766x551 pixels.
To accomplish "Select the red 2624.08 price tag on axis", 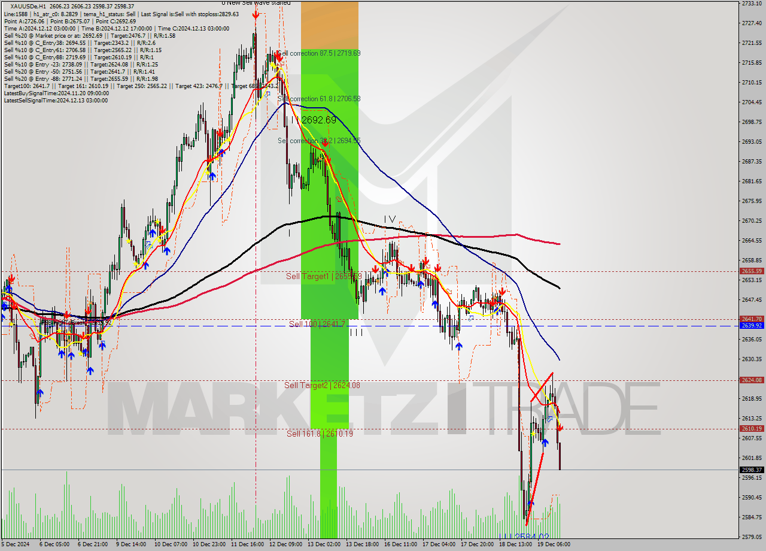I will click(x=751, y=380).
